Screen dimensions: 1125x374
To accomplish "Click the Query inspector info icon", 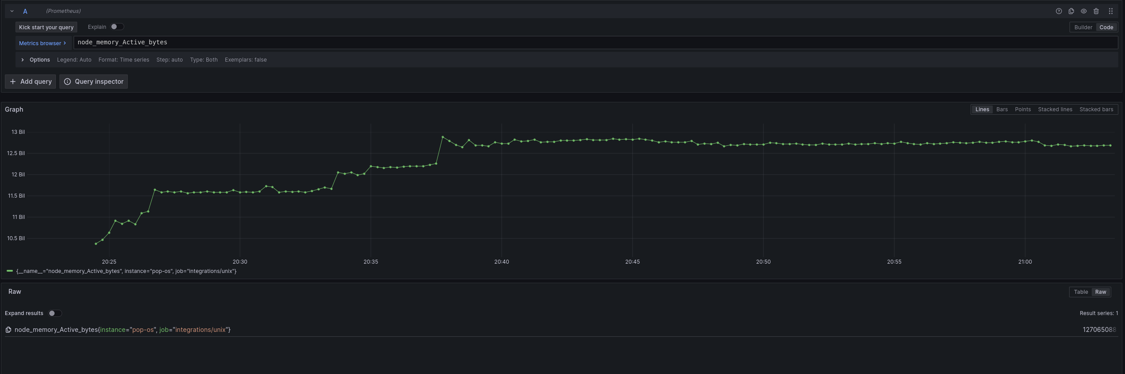I will point(67,82).
